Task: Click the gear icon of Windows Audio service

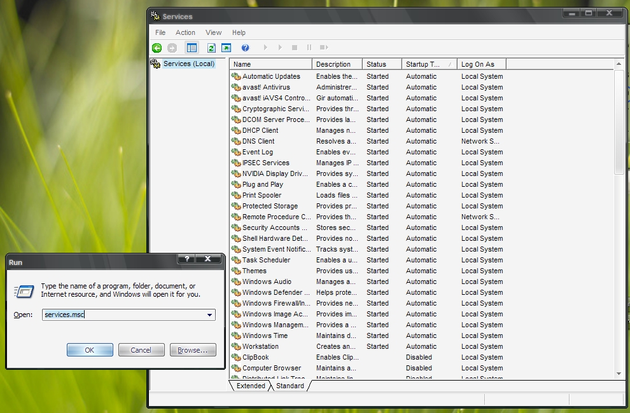Action: 236,281
